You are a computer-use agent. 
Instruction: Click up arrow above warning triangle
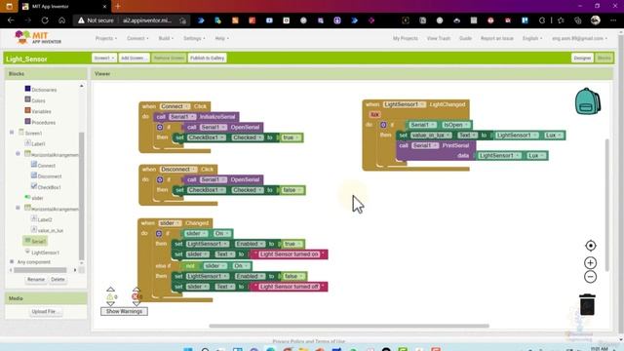(x=110, y=290)
